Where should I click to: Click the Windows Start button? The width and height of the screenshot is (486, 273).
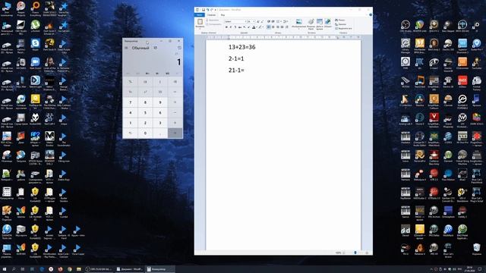click(5, 269)
